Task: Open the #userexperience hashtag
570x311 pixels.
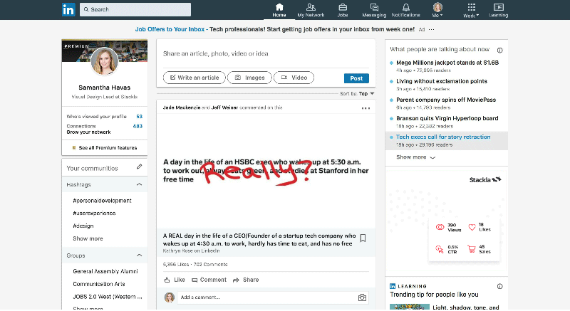Action: pyautogui.click(x=94, y=213)
